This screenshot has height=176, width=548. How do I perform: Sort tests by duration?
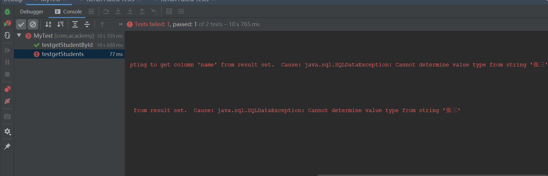[x=60, y=24]
